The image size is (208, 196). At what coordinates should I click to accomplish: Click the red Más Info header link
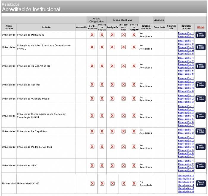pos(201,27)
